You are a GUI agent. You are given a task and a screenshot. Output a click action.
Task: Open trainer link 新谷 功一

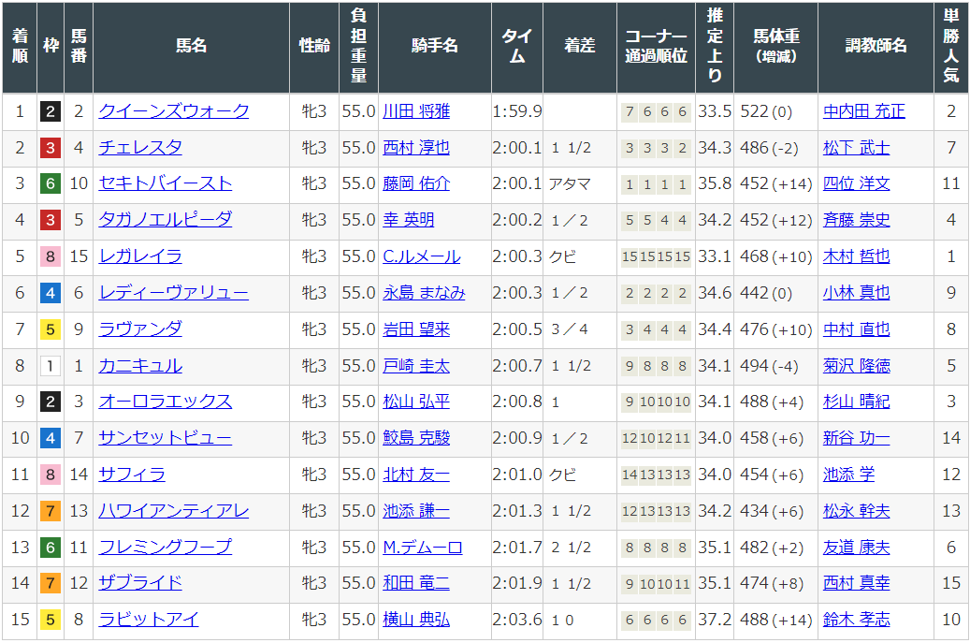click(x=856, y=438)
